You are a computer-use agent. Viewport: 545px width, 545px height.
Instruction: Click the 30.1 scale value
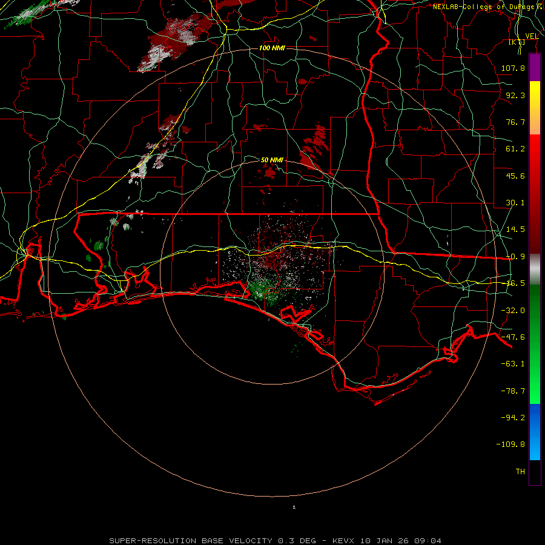(515, 203)
